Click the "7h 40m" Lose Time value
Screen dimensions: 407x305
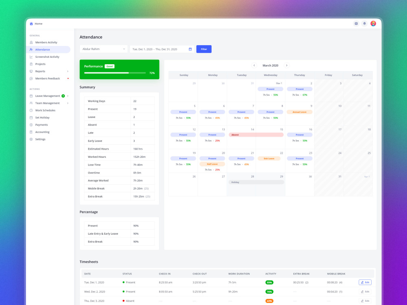click(138, 165)
